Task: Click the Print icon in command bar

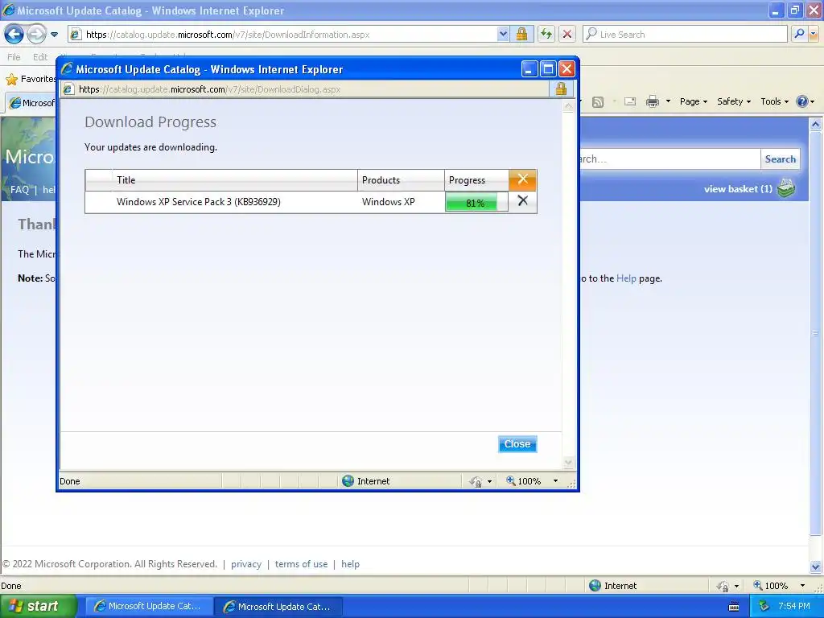Action: coord(652,102)
